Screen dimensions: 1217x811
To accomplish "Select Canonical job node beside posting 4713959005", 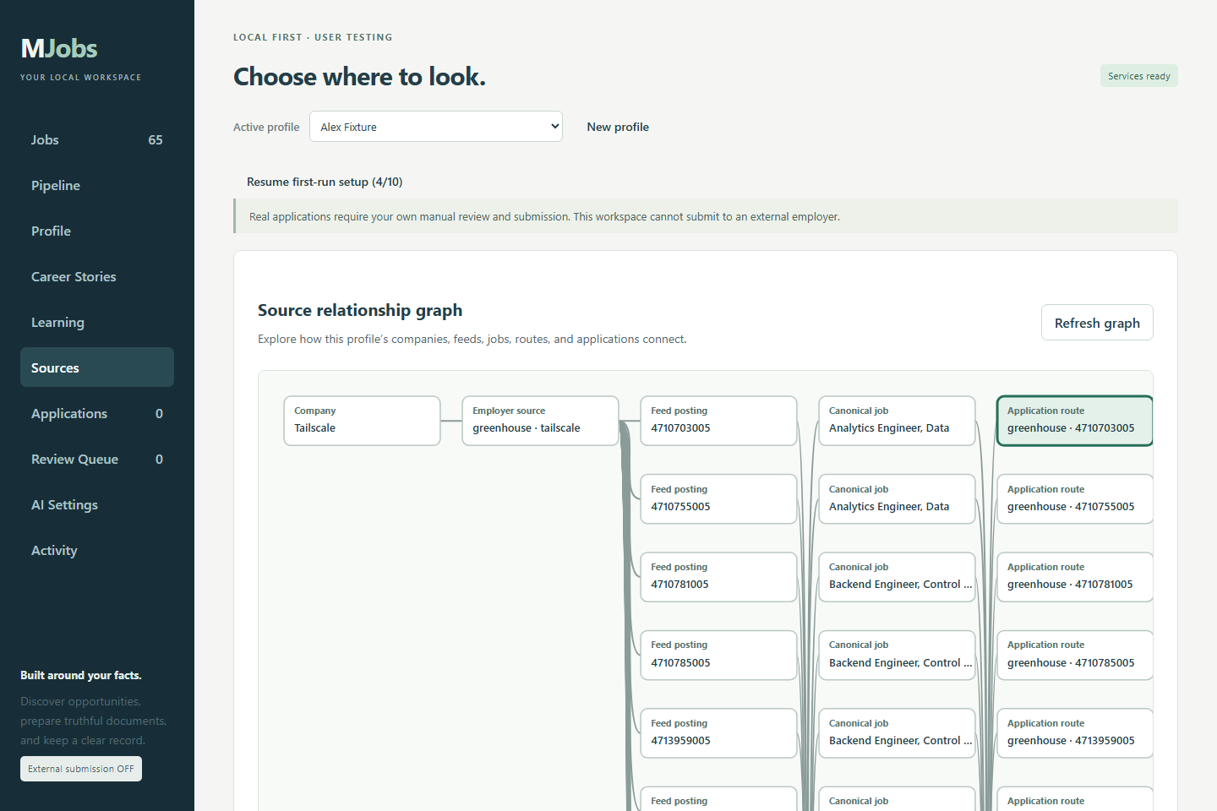I will coord(897,733).
